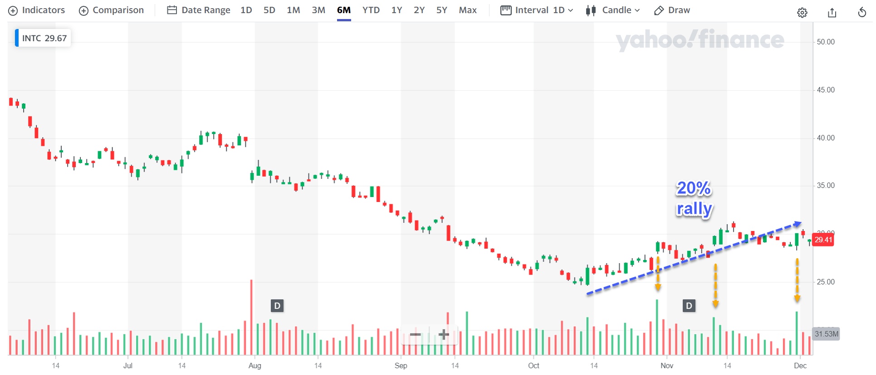Zoom in with the plus button
Viewport: 876px width, 375px height.
pyautogui.click(x=444, y=335)
